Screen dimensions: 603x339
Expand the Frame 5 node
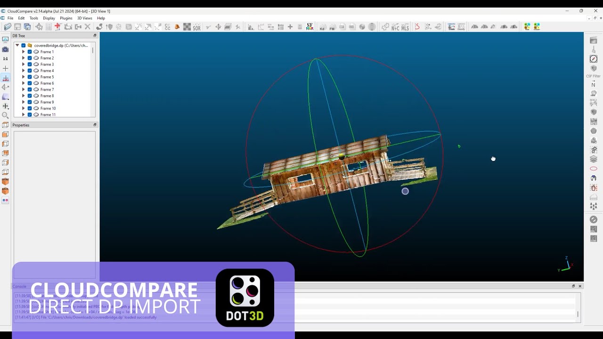pyautogui.click(x=24, y=77)
